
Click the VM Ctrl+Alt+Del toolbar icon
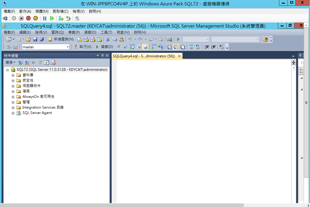(5, 18)
